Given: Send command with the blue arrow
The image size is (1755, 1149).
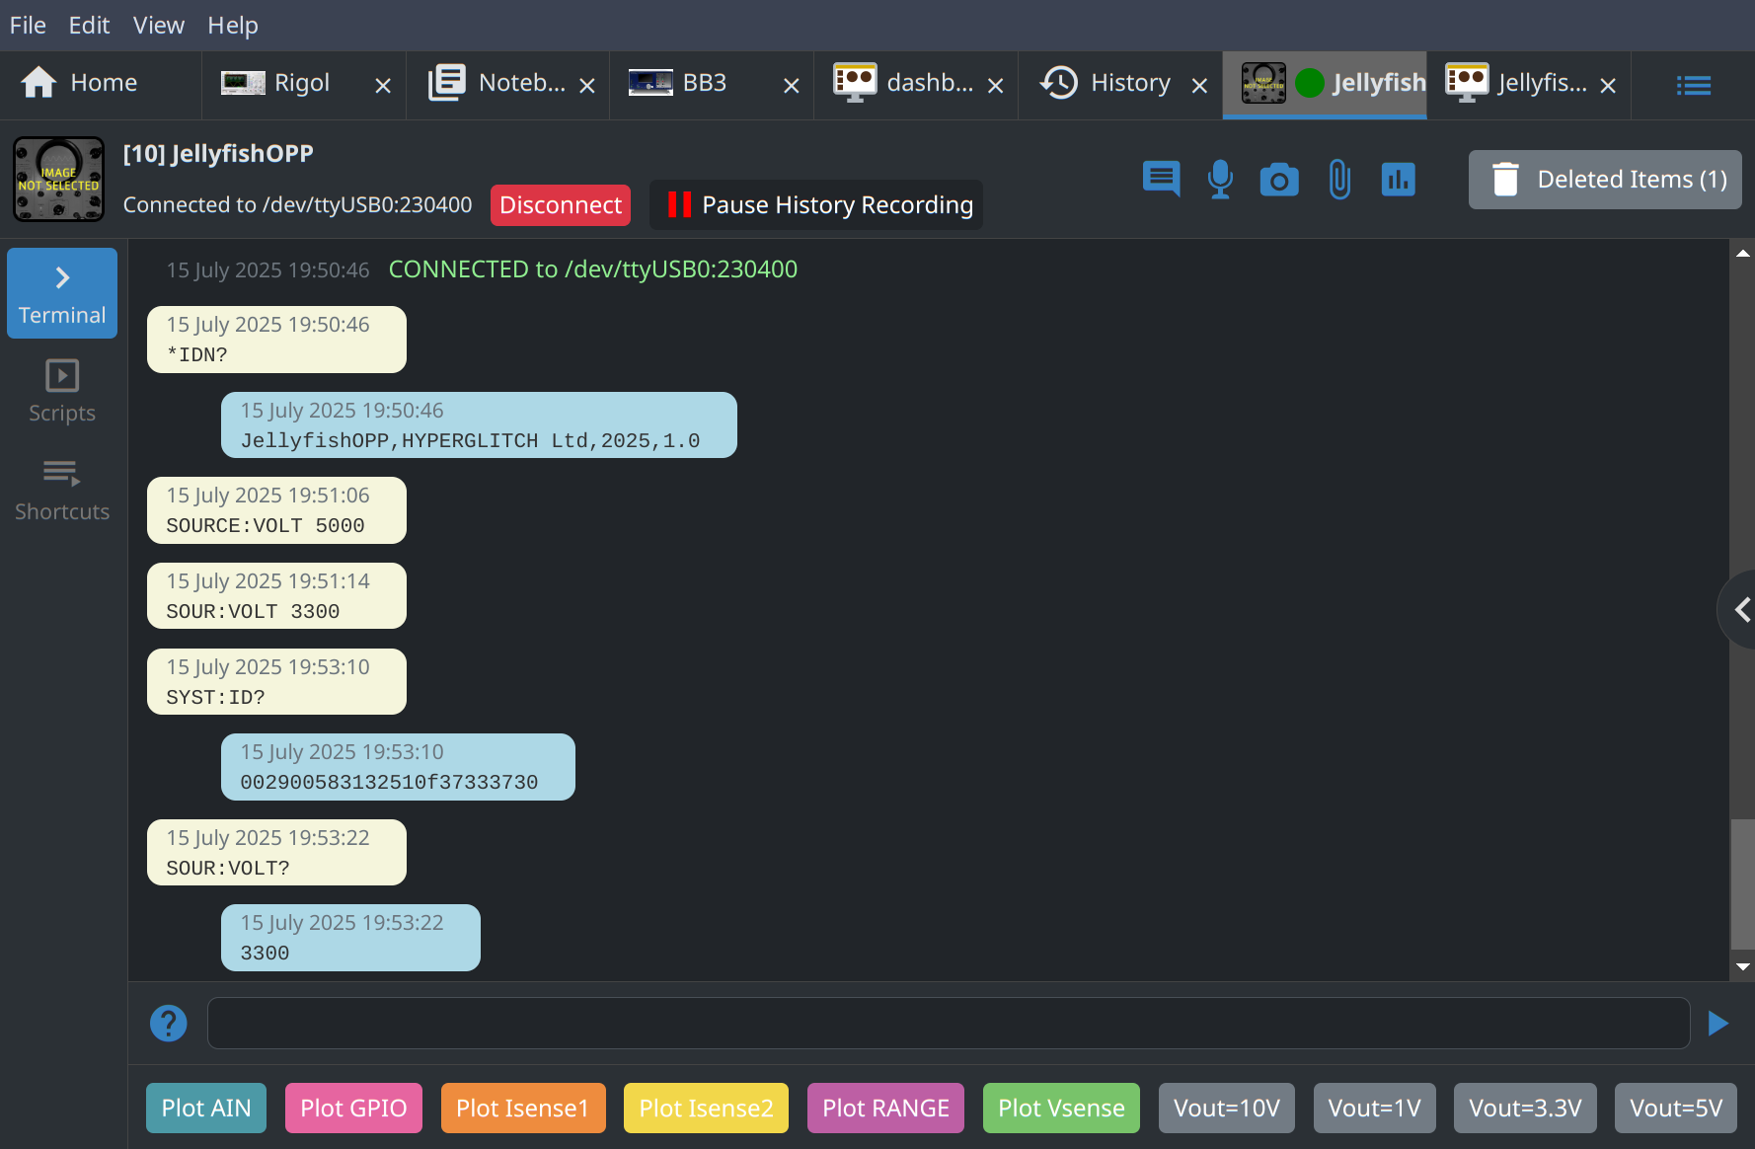Looking at the screenshot, I should (x=1717, y=1023).
